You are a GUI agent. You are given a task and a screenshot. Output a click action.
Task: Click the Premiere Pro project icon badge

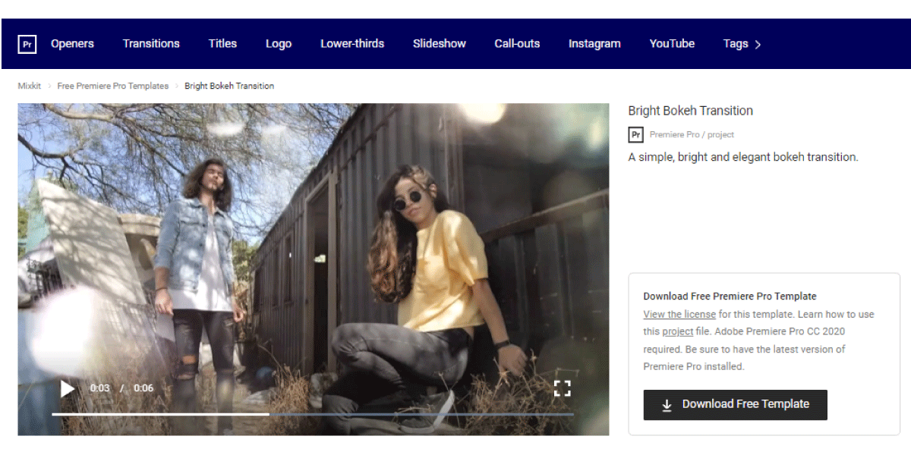635,135
